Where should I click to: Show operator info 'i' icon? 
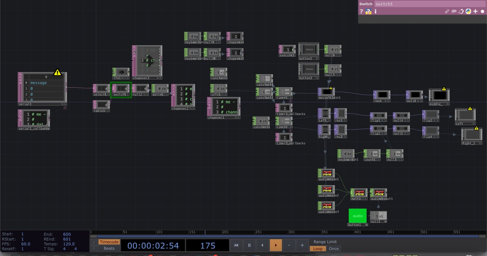click(x=375, y=11)
